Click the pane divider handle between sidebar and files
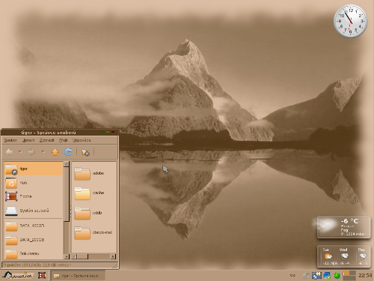Viewport: 374px width, 281px height. tap(70, 211)
